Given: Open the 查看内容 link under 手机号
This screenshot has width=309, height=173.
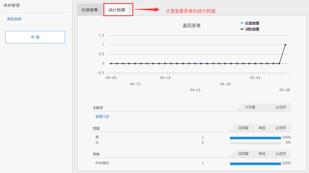Looking at the screenshot, I should click(x=102, y=117).
